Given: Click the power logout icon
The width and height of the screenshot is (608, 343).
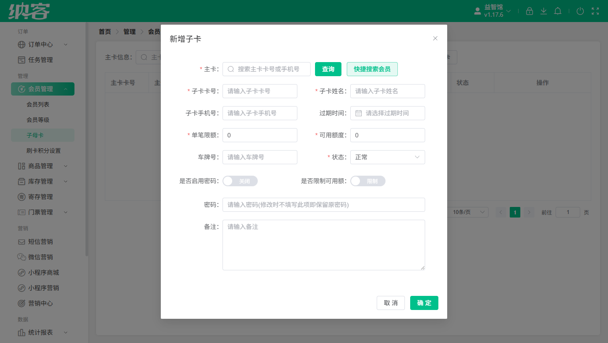Looking at the screenshot, I should pyautogui.click(x=580, y=11).
